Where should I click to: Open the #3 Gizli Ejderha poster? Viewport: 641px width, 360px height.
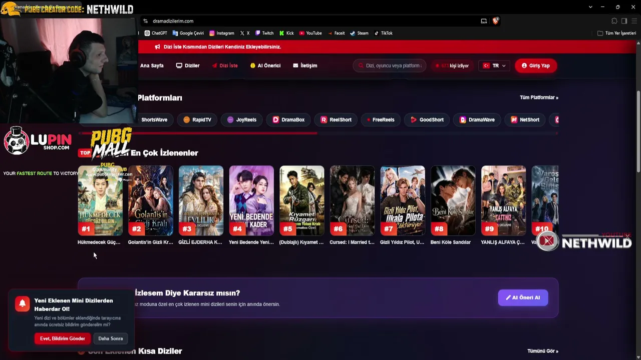(201, 200)
